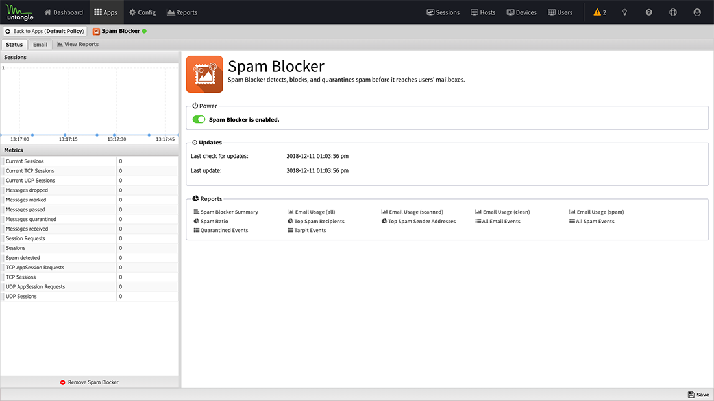Screen dimensions: 714x401
Task: Select the Messages marked metric
Action: click(90, 200)
